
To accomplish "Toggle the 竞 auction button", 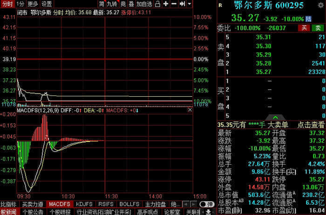I will point(123,4).
